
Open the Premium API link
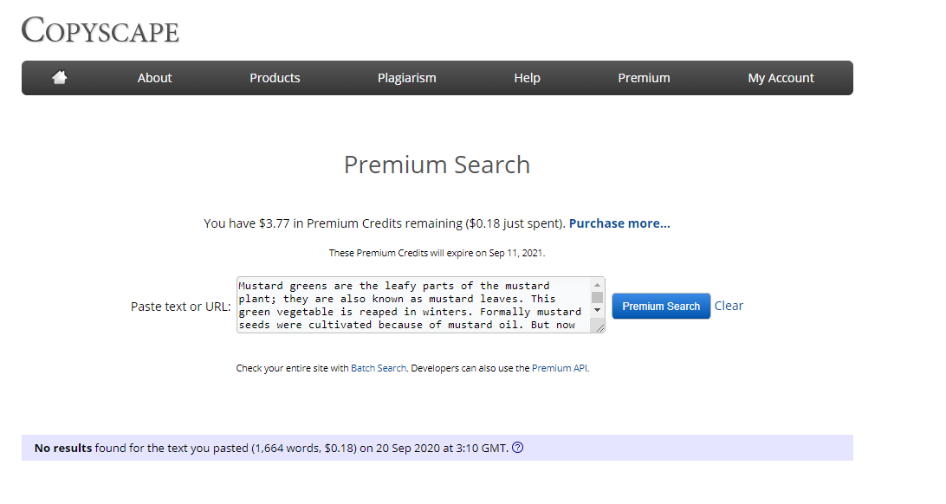point(560,368)
